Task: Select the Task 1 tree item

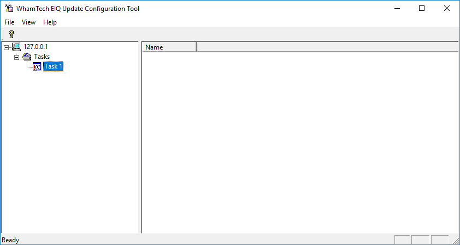Action: click(53, 66)
